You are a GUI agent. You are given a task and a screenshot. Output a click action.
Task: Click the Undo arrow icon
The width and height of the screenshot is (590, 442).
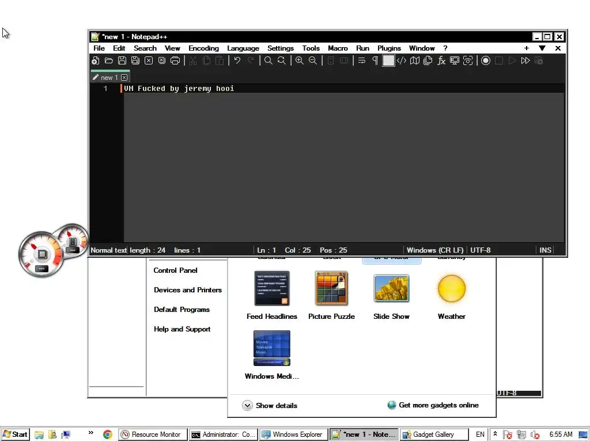237,60
